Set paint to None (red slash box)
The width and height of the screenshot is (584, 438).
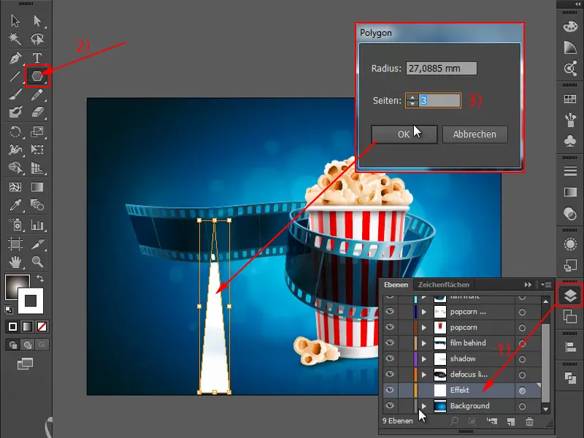coord(42,326)
